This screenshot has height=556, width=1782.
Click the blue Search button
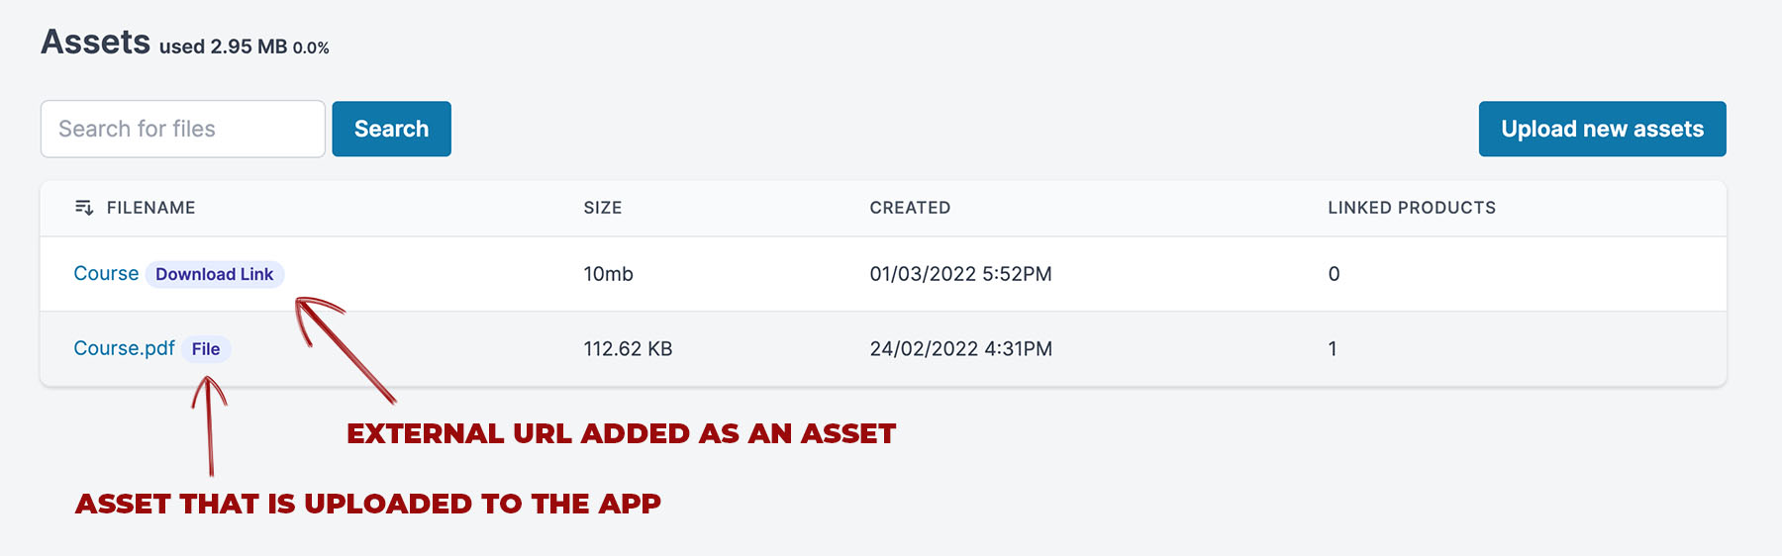point(391,129)
